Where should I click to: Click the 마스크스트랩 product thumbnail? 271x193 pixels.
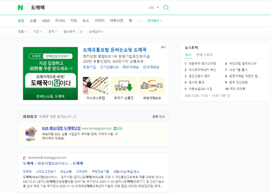[x=96, y=86]
